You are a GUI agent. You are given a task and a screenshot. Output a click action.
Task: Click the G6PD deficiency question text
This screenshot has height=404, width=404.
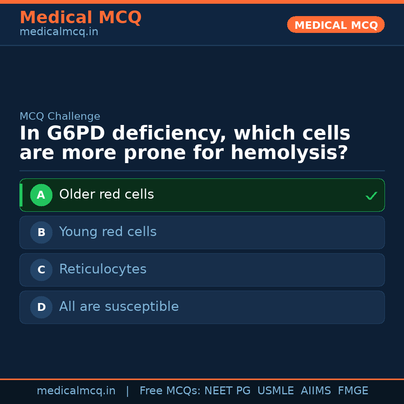(x=185, y=143)
